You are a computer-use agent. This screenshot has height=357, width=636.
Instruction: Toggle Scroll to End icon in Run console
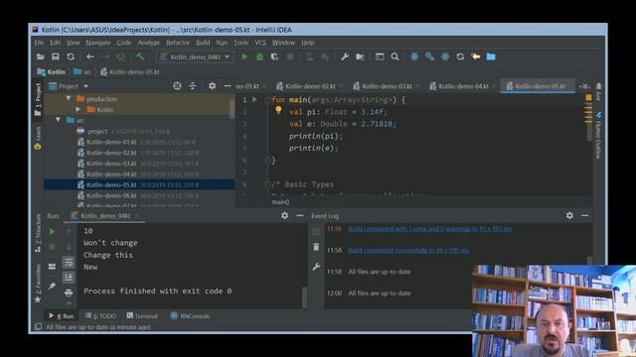tap(69, 278)
